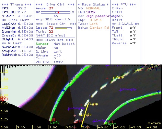Click the LMD STOP status text
The width and height of the screenshot is (162, 129).
coord(87,12)
